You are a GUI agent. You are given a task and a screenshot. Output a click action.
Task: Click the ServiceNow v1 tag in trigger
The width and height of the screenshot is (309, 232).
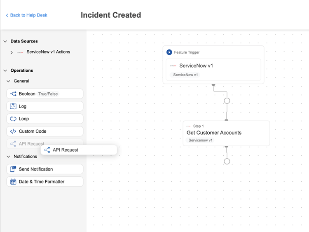[185, 75]
